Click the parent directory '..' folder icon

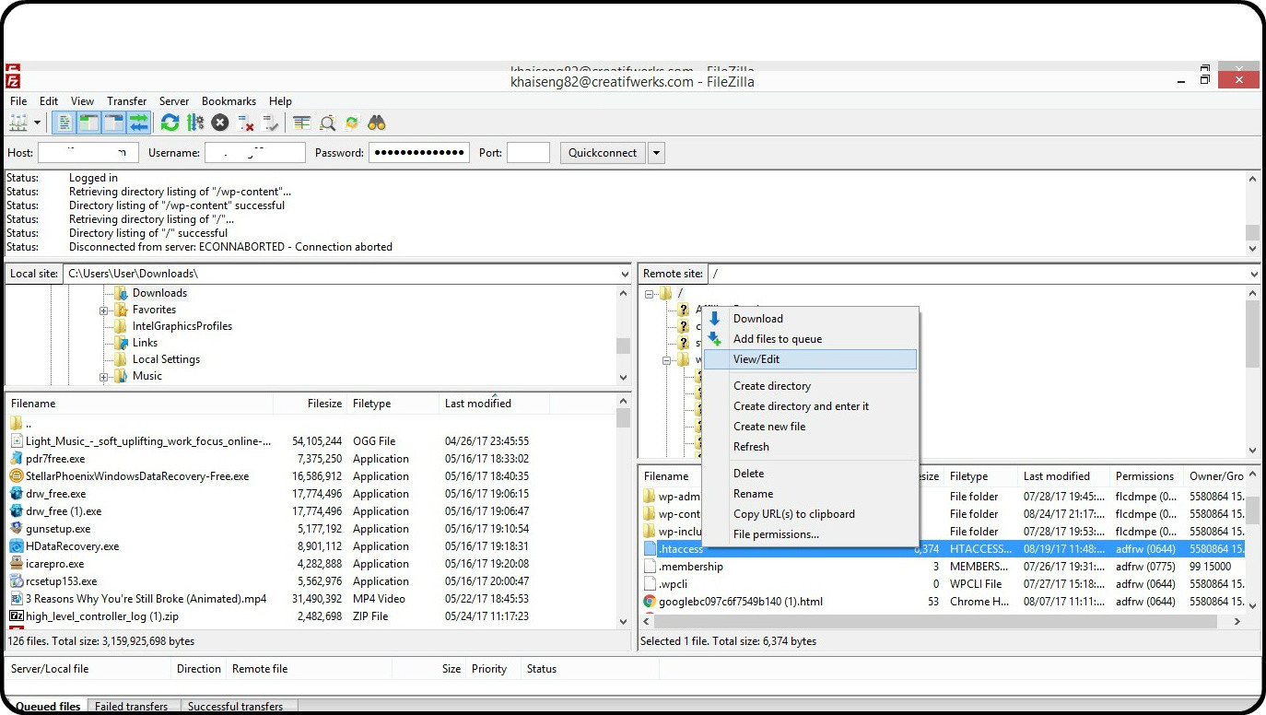tap(17, 424)
